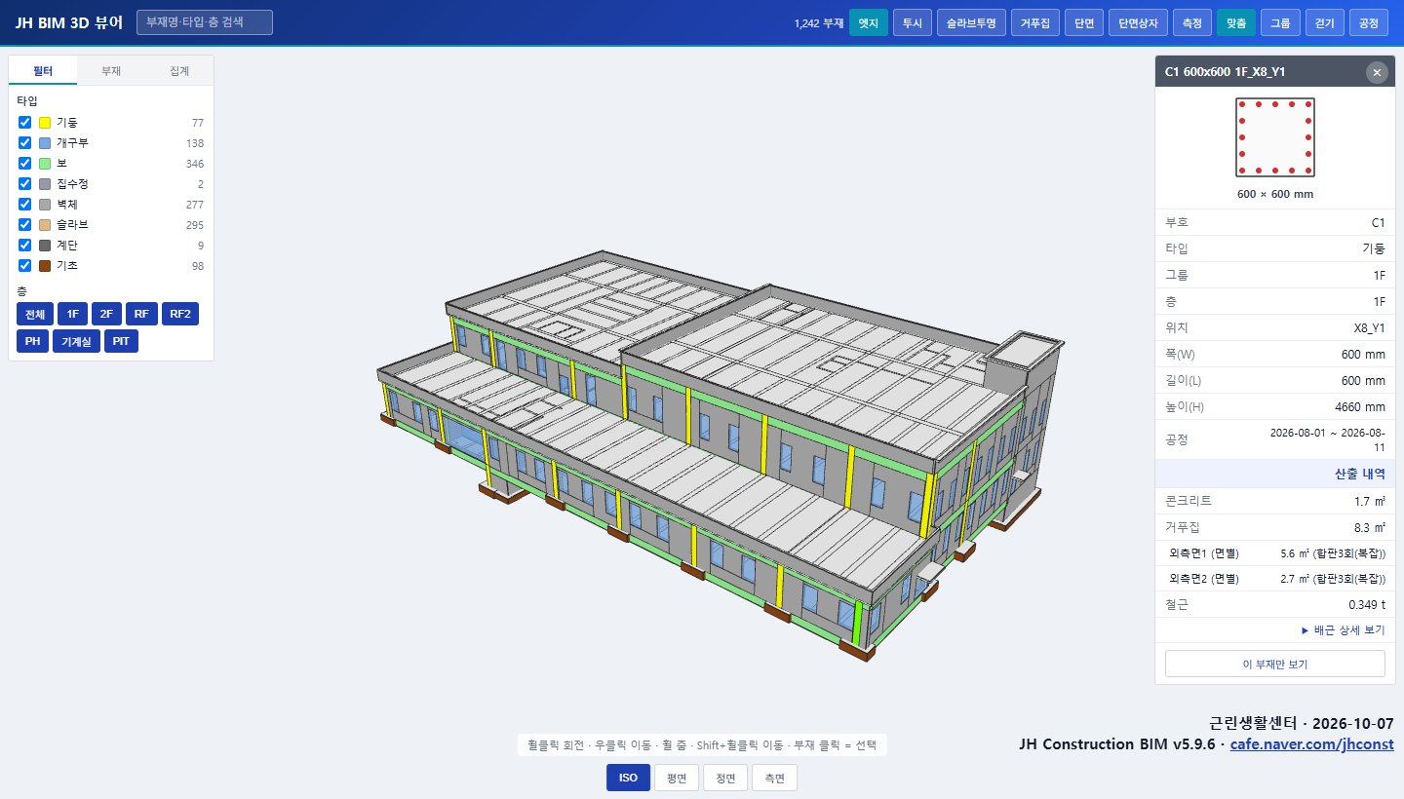This screenshot has height=799, width=1404.
Task: Click the 부재명·타입·층 검색 search field
Action: pos(205,21)
